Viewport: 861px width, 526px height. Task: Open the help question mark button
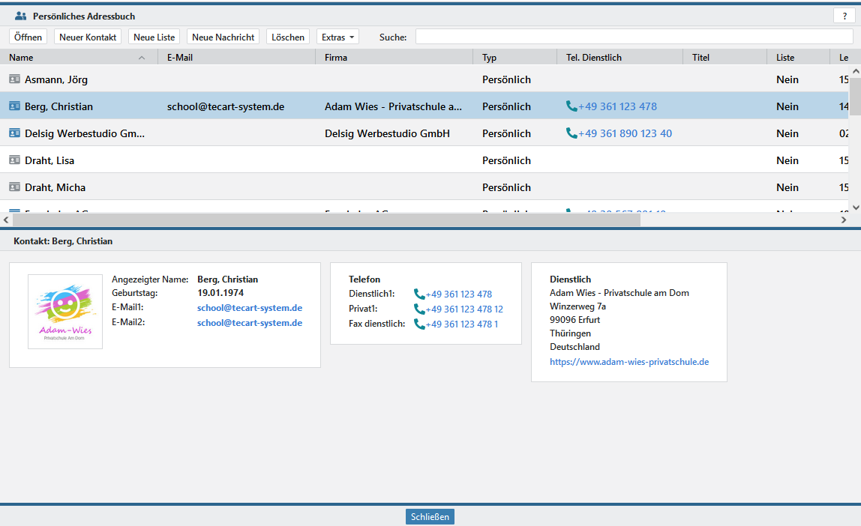844,16
